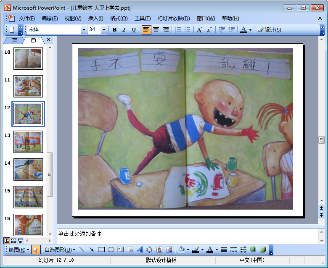
Task: Click the font size 34 field
Action: 95,30
